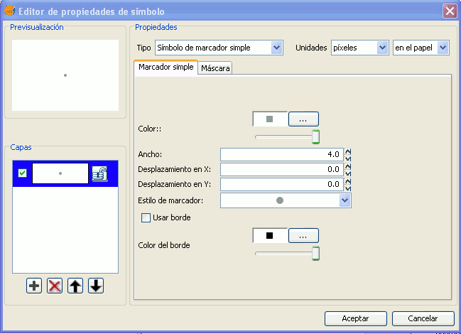Click the Desplazamiento en X field

coord(282,169)
